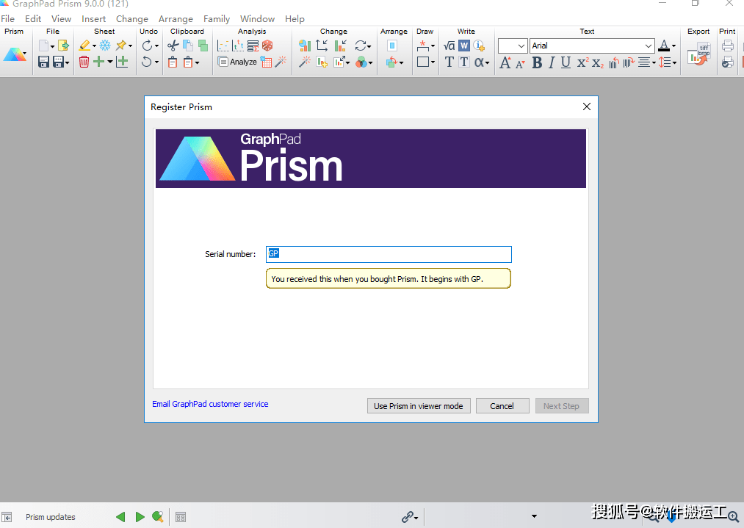Viewport: 744px width, 528px height.
Task: Click the info note icon in Write
Action: 479,46
